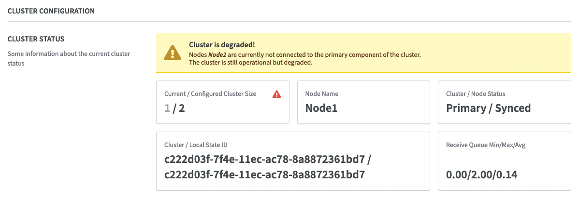This screenshot has height=201, width=579.
Task: Click the CLUSTER STATUS section title
Action: (36, 39)
